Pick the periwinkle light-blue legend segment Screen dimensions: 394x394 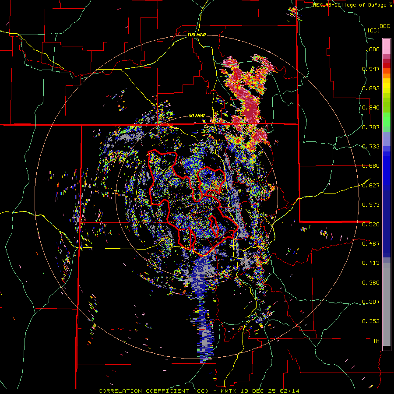[x=387, y=139]
